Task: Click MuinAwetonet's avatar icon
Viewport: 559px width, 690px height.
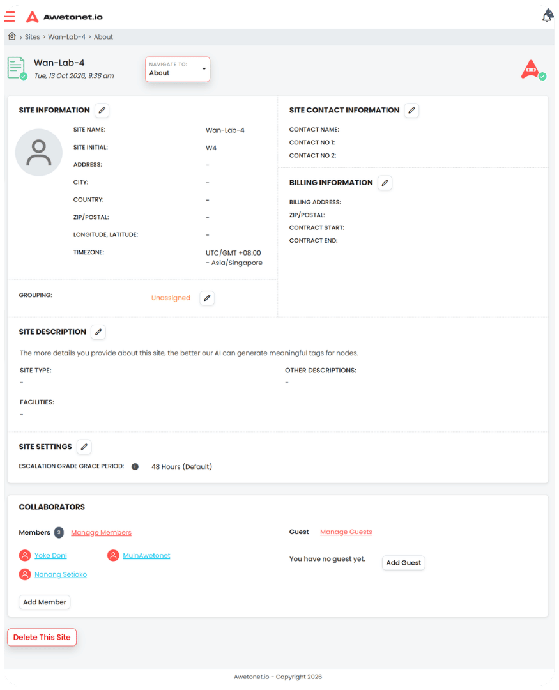Action: pos(113,555)
